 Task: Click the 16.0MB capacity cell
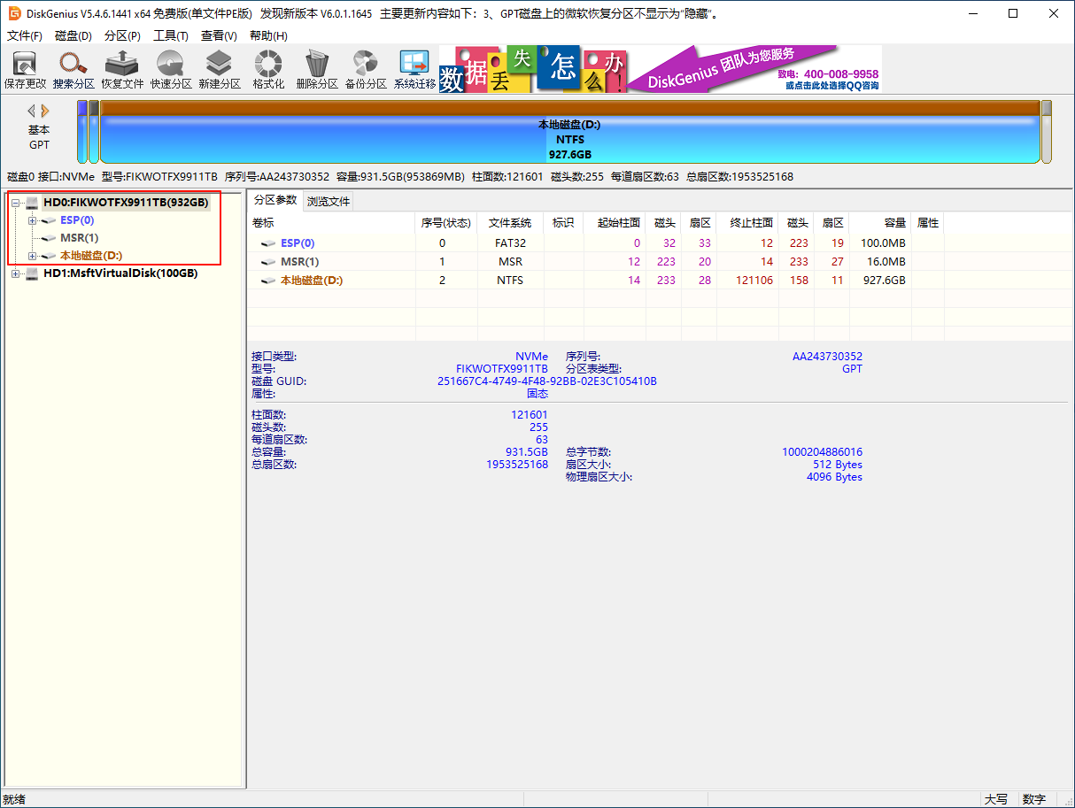pos(887,262)
